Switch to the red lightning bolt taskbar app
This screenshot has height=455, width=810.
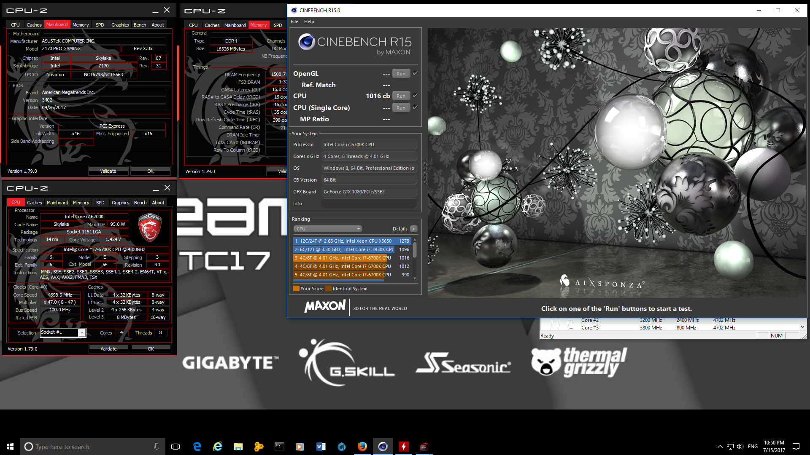(x=403, y=447)
